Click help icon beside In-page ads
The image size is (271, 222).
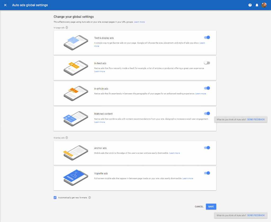pyautogui.click(x=67, y=27)
